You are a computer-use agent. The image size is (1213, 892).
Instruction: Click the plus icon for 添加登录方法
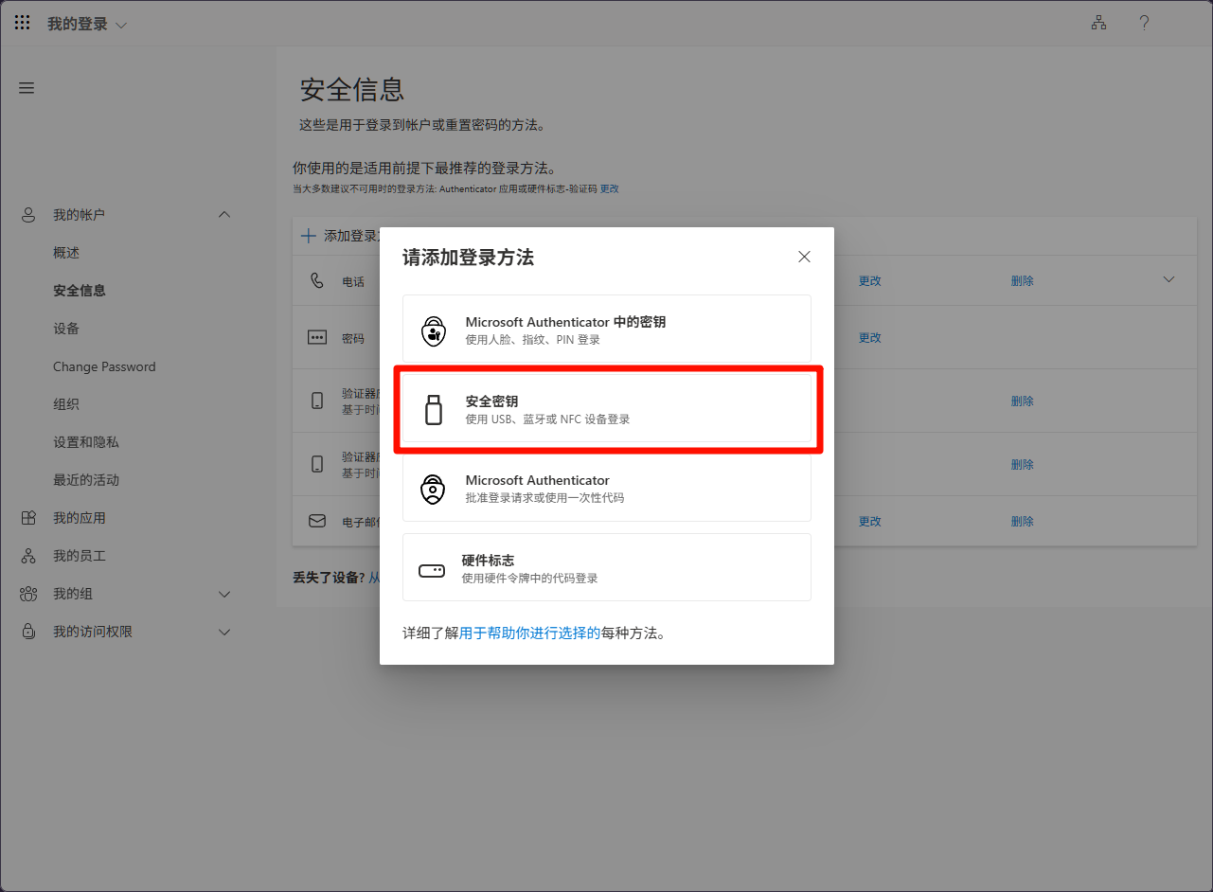(x=308, y=236)
